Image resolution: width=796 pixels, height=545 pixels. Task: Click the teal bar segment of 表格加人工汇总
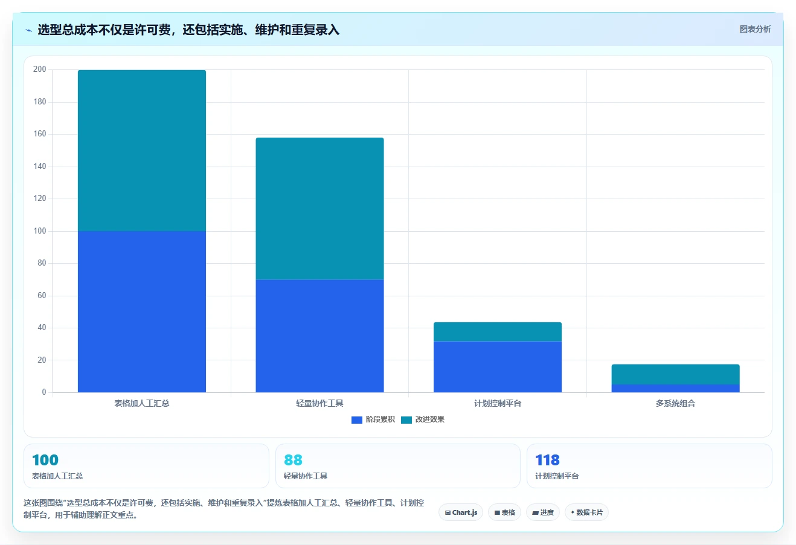click(142, 150)
